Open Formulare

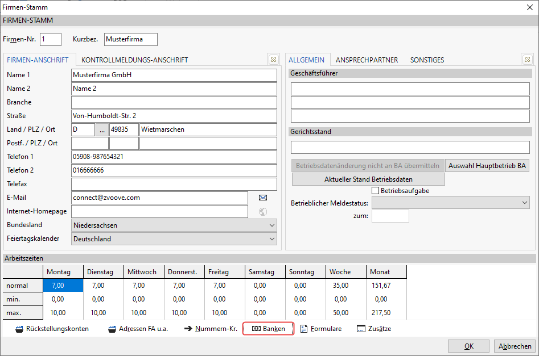pos(321,329)
